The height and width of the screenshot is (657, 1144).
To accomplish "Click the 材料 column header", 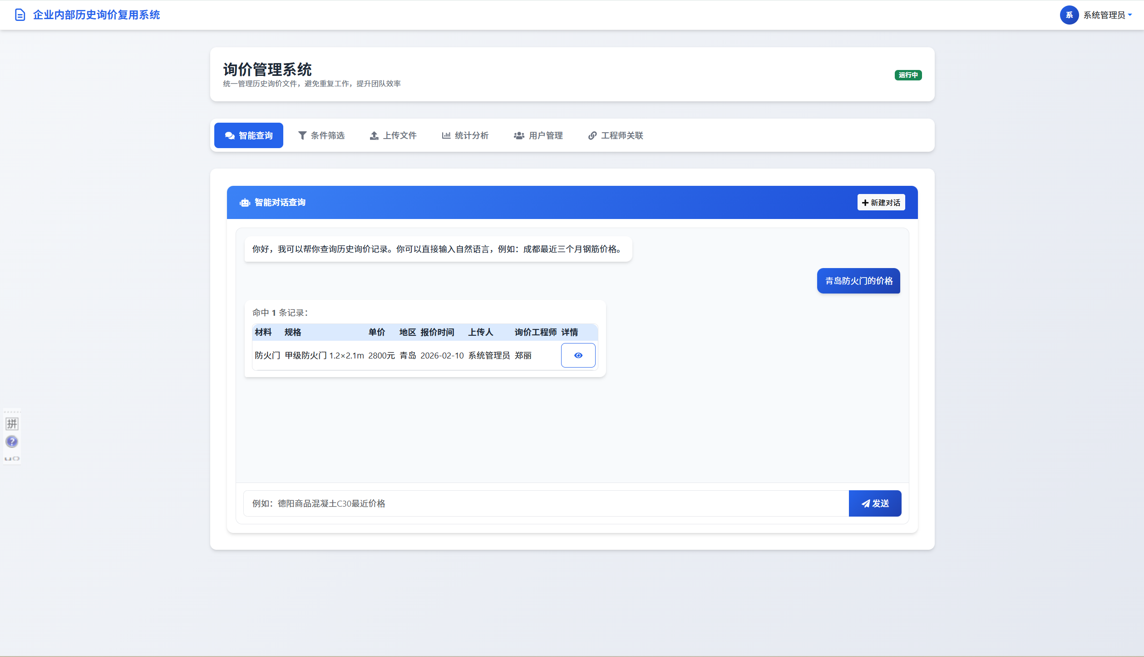I will (263, 332).
